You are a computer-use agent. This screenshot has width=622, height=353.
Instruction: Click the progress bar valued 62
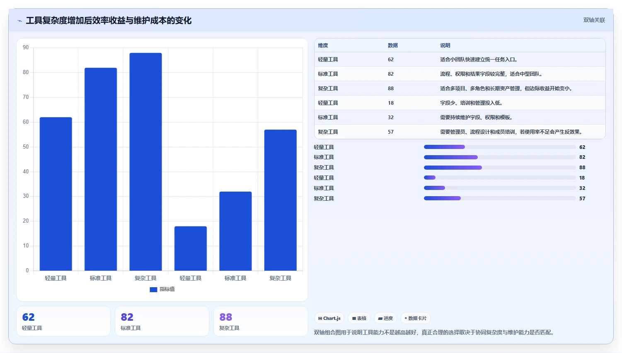click(500, 147)
